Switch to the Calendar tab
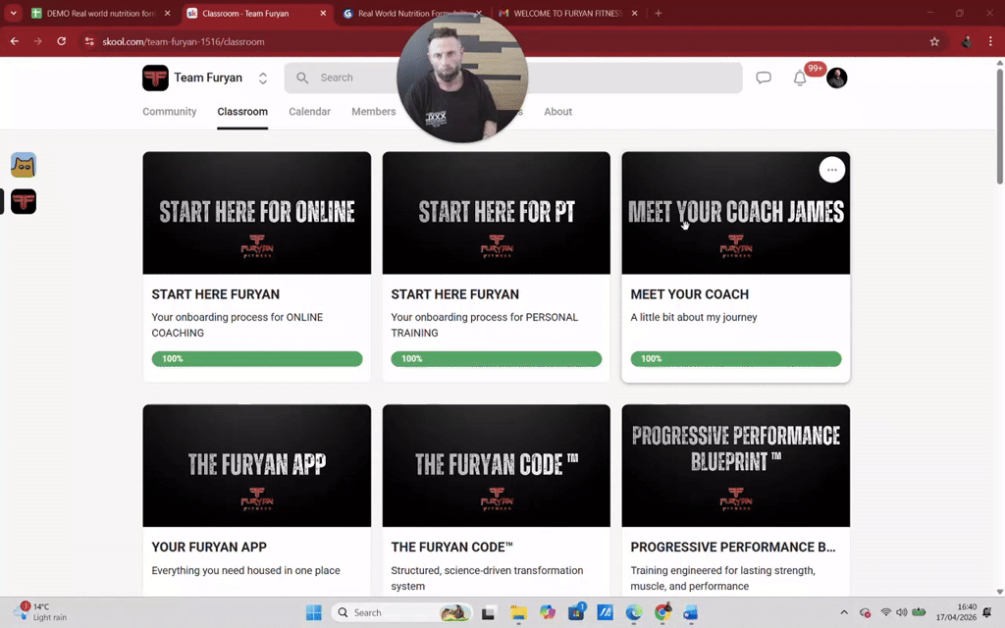Image resolution: width=1005 pixels, height=628 pixels. pos(309,112)
